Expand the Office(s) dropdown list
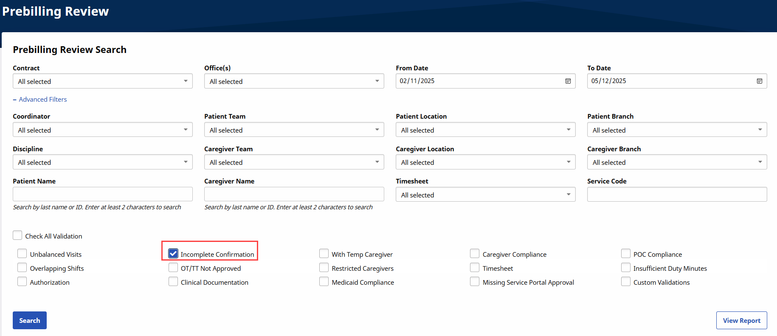Screen dimensions: 777x336 pos(294,81)
